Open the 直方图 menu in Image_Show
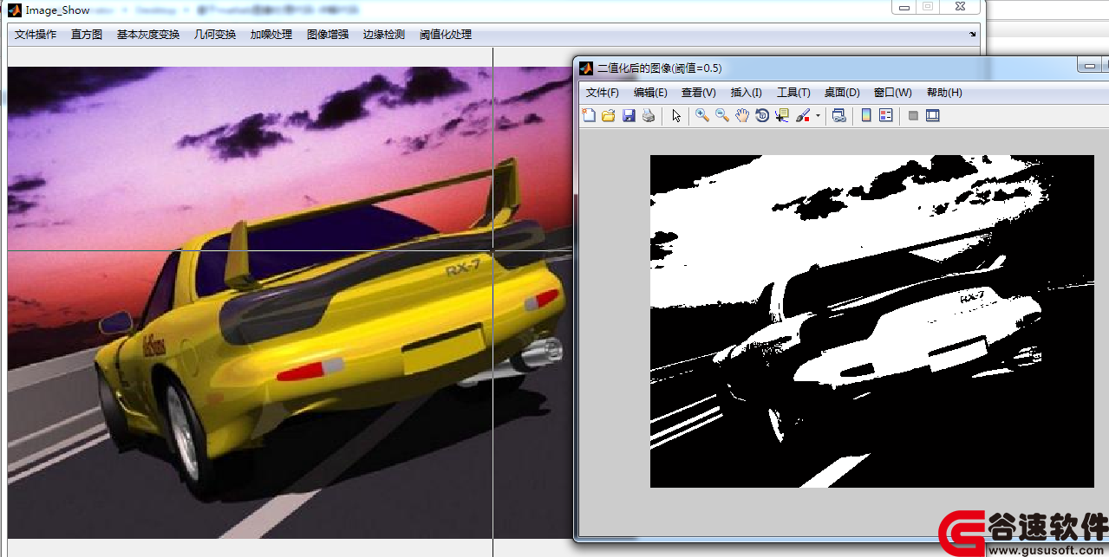This screenshot has height=557, width=1109. pos(87,35)
